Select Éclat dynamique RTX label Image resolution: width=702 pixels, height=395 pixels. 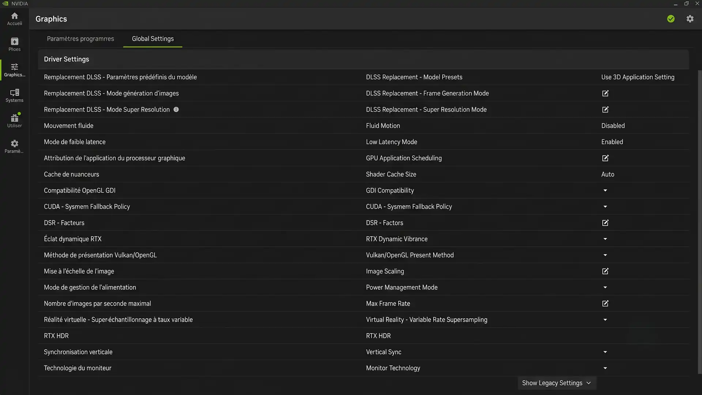click(x=73, y=239)
